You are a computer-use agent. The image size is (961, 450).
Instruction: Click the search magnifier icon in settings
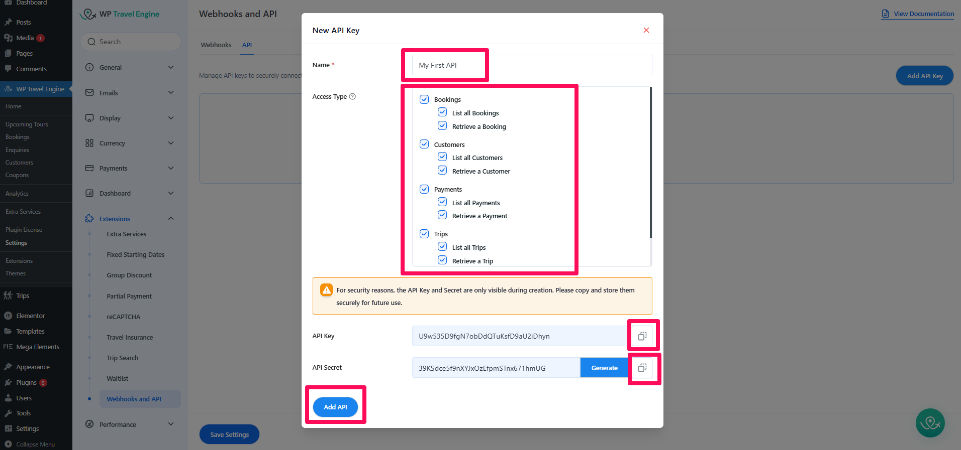point(91,42)
